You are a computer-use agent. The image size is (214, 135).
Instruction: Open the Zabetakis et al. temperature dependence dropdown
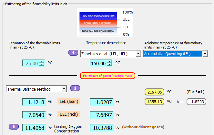click(x=138, y=54)
